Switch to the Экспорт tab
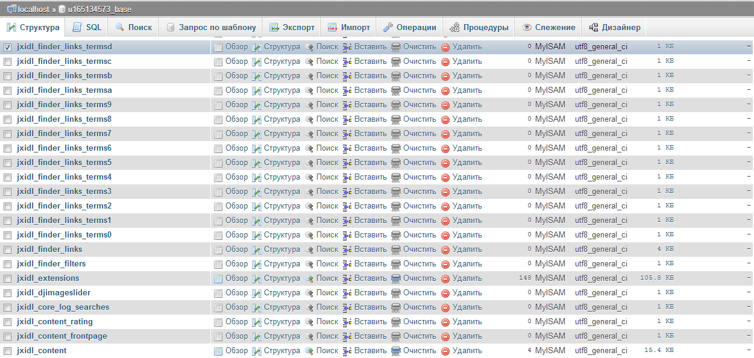This screenshot has height=358, width=754. [292, 27]
